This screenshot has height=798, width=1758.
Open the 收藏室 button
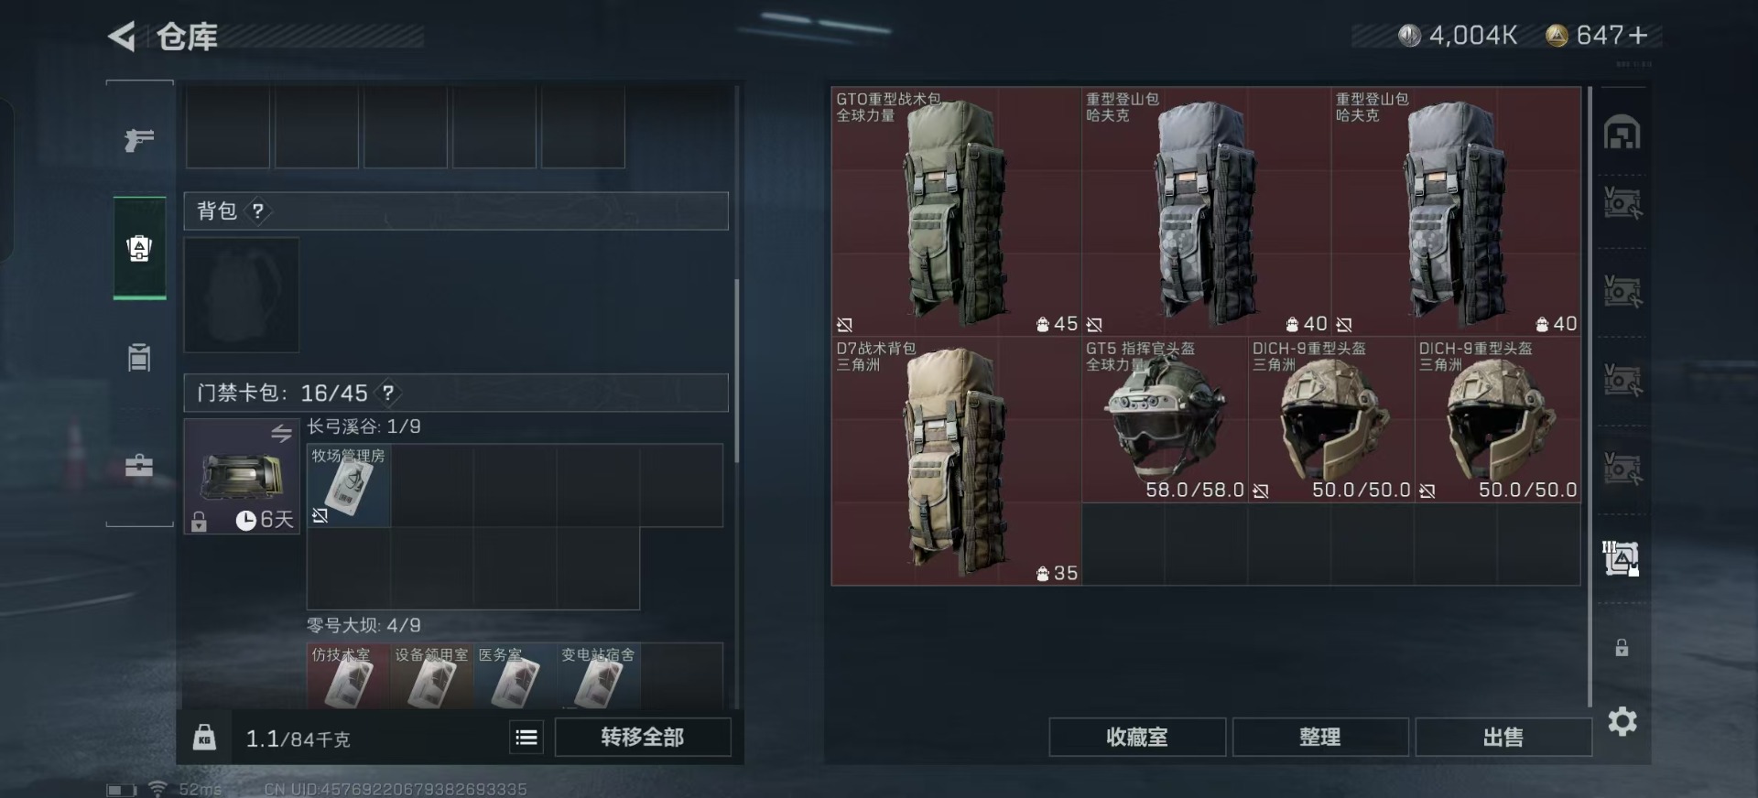[1136, 738]
